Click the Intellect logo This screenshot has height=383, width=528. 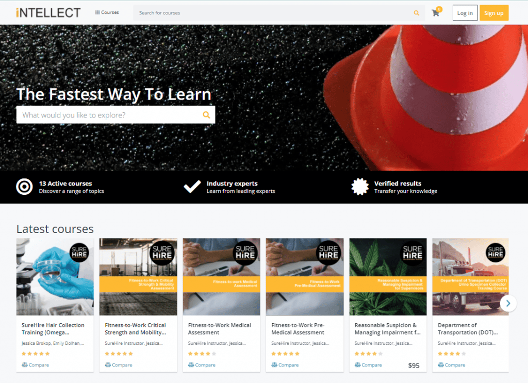48,13
